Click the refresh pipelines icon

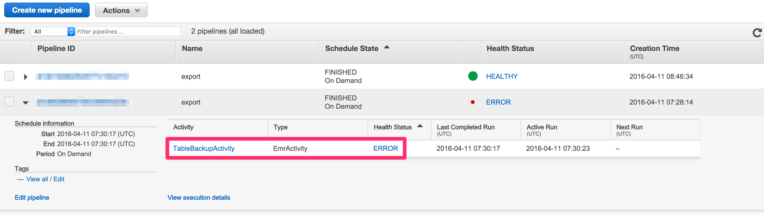(x=757, y=33)
